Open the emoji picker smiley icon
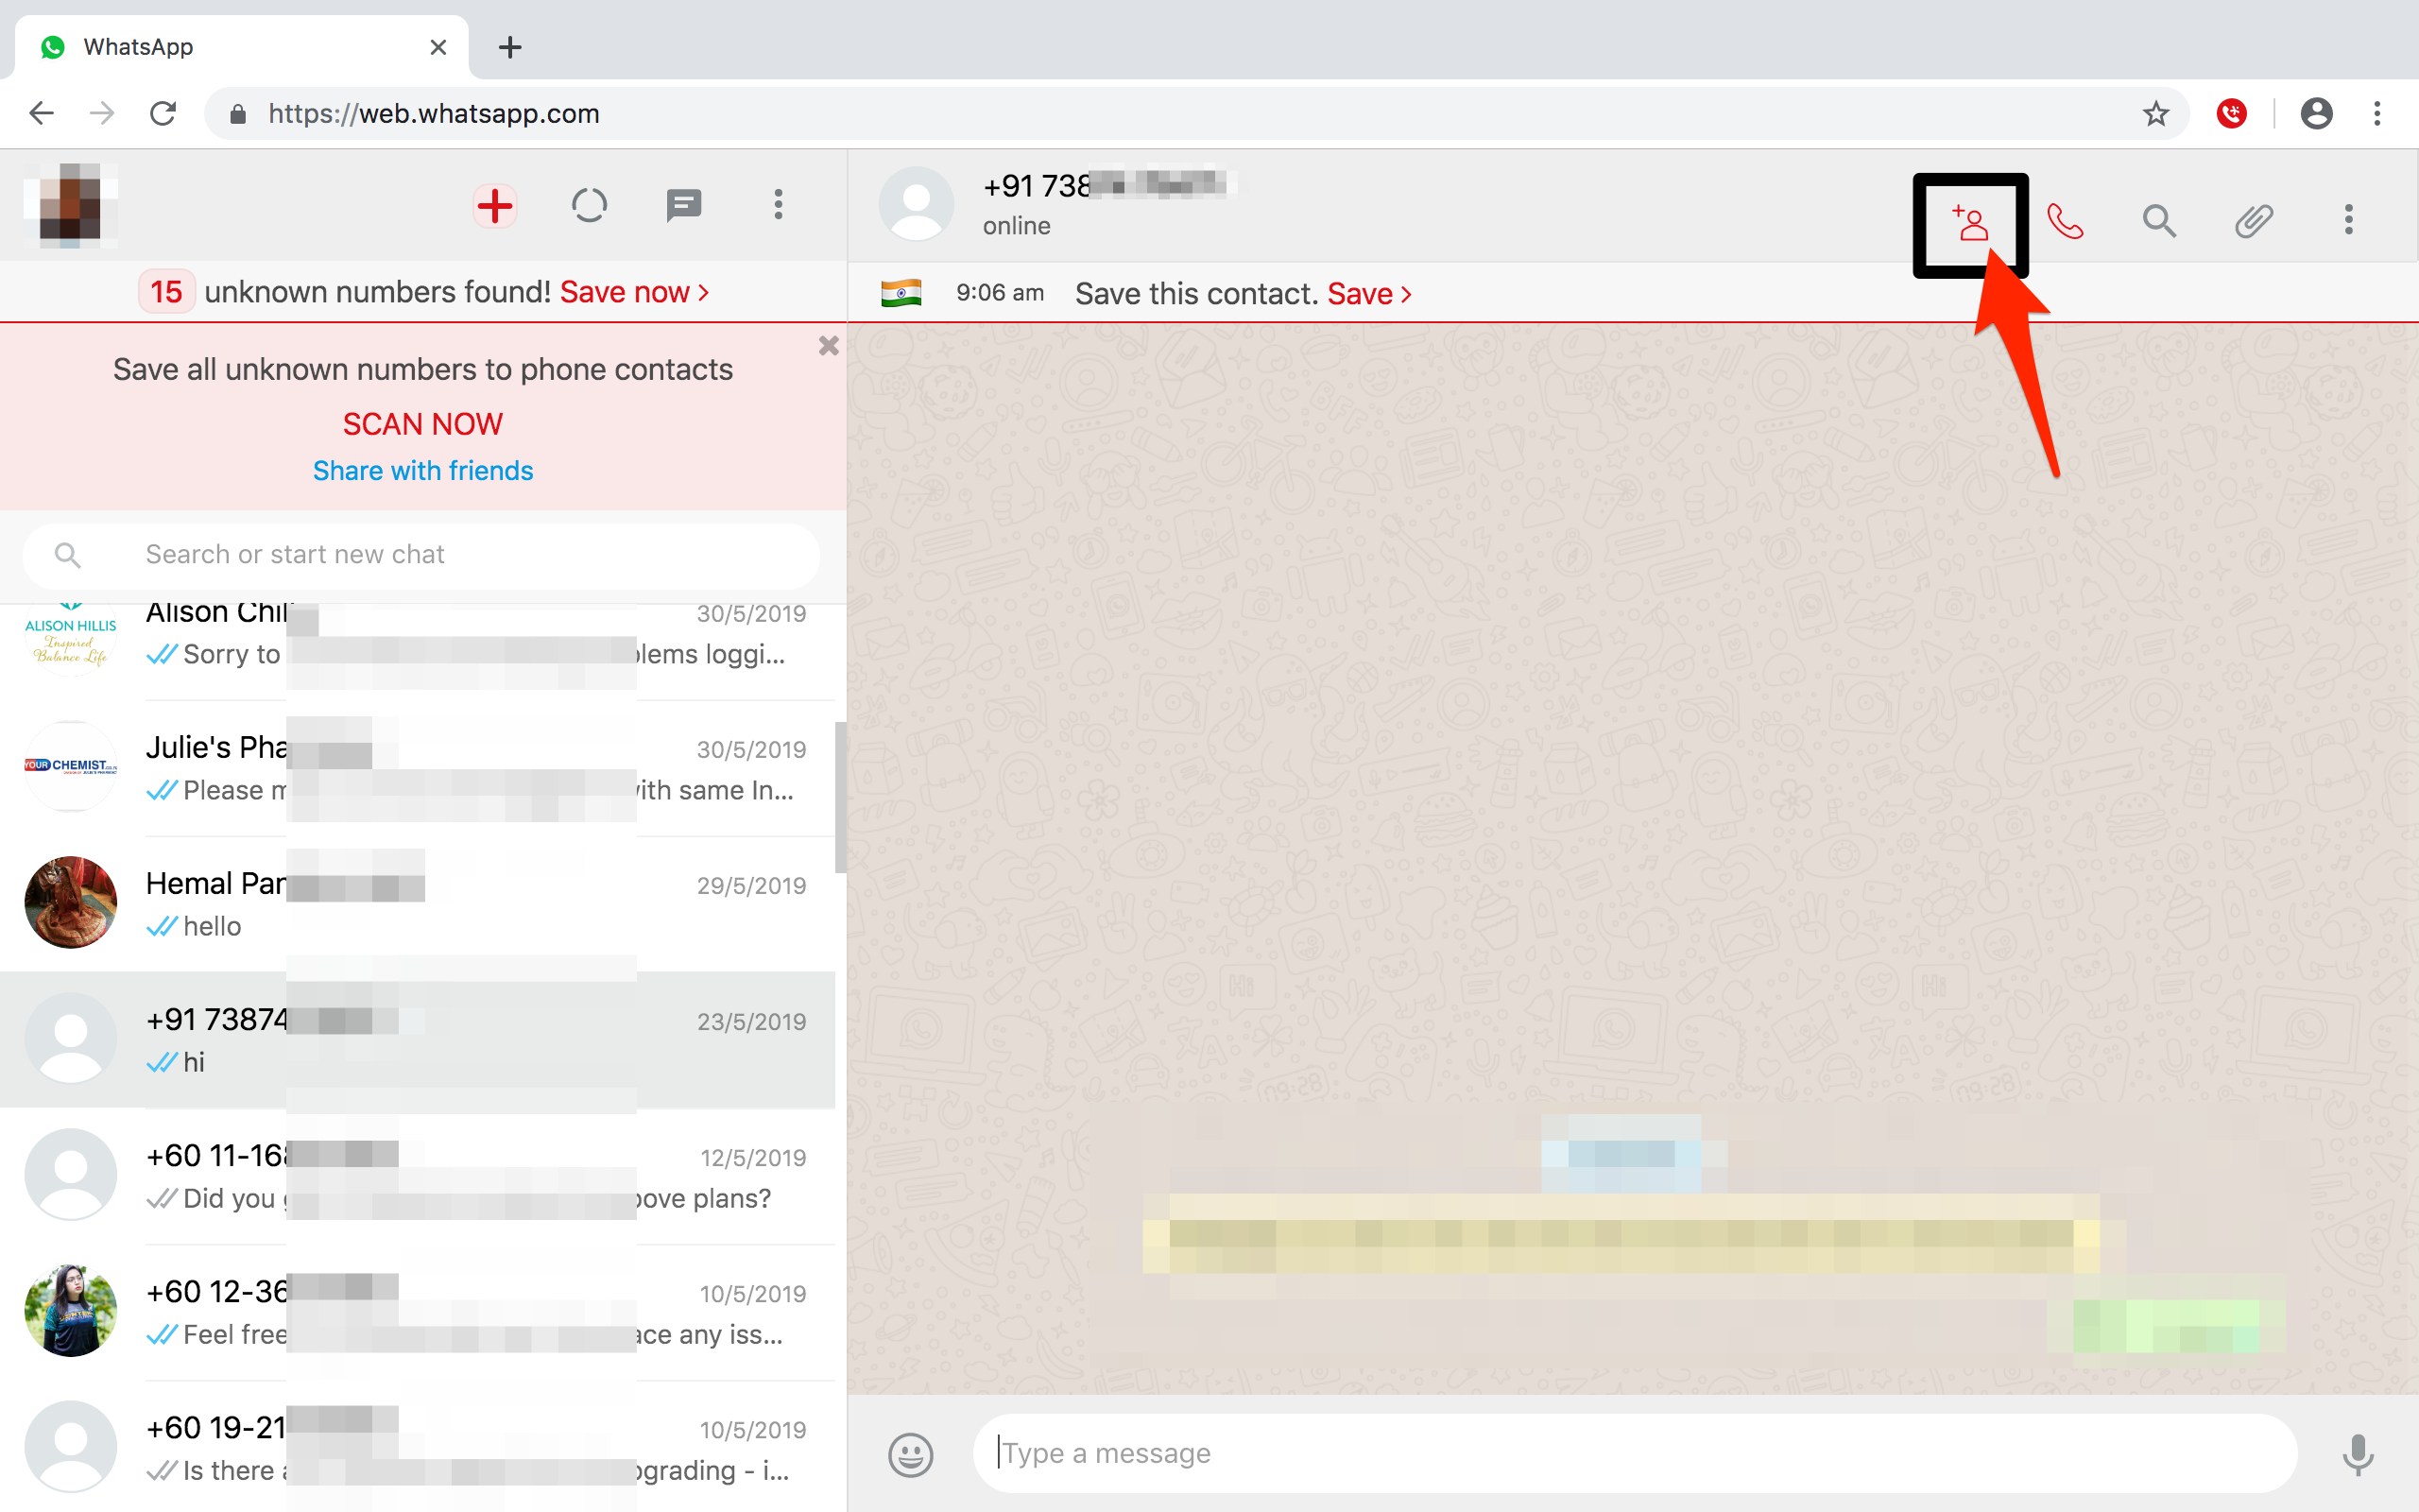The image size is (2419, 1512). point(910,1454)
